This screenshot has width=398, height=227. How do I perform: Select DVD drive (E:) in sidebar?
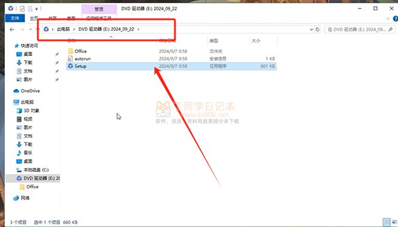point(38,178)
